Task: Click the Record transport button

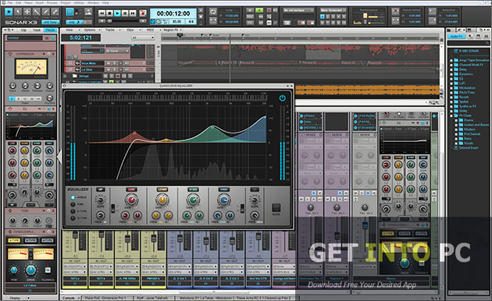Action: tap(143, 13)
